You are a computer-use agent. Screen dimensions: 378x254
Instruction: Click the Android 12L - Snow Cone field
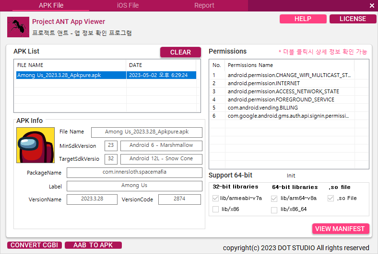click(x=161, y=159)
